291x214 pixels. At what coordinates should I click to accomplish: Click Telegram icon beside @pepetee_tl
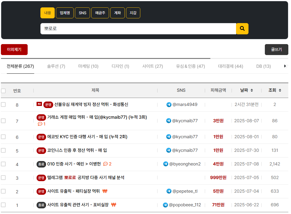[x=169, y=191]
